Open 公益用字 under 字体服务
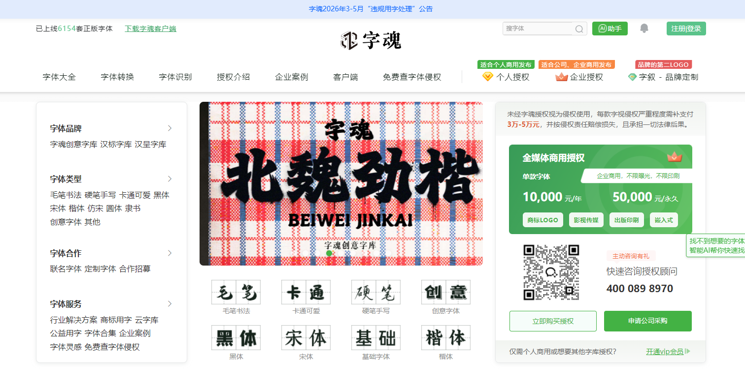 [x=66, y=333]
